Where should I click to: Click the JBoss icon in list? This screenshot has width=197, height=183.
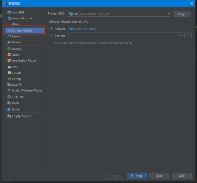pos(9,24)
